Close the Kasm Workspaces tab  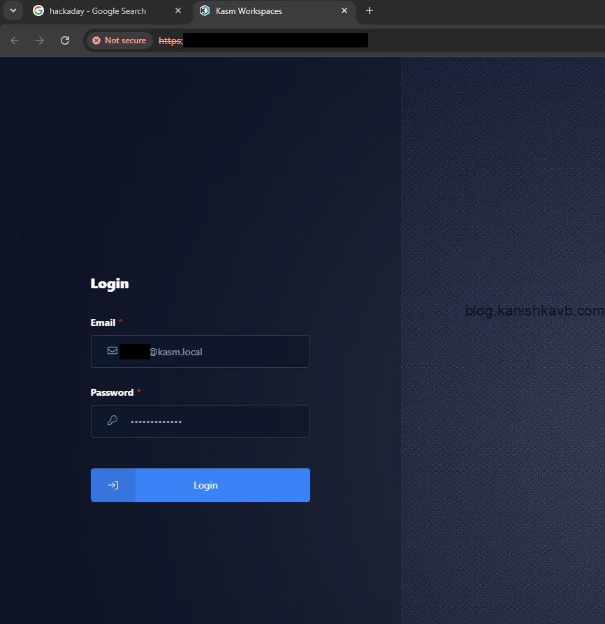(344, 11)
